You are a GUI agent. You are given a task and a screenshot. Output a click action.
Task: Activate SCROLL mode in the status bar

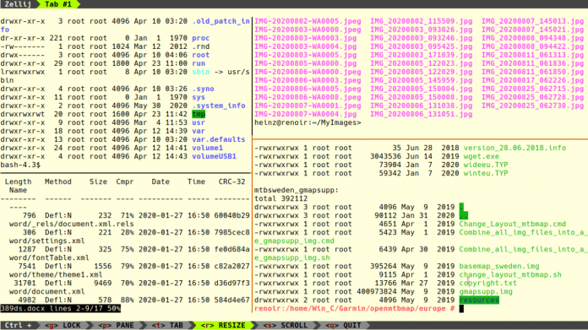pyautogui.click(x=285, y=325)
